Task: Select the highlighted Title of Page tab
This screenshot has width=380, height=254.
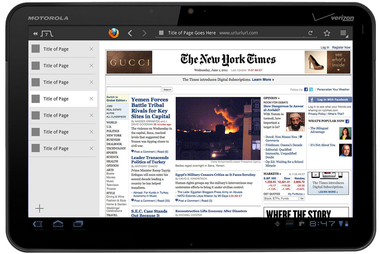Action: (x=63, y=99)
